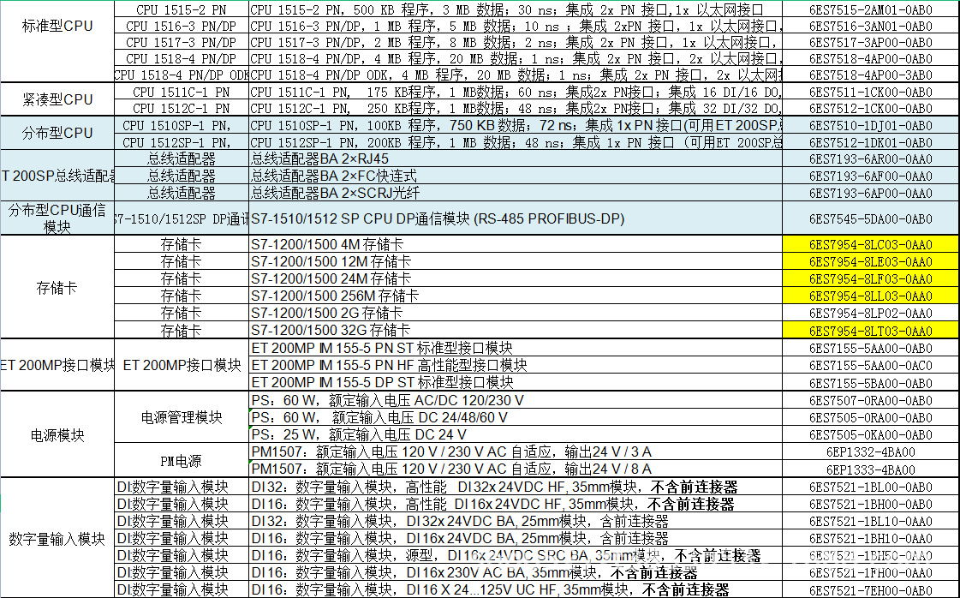Select yellow cell 6ES7954-8LL03-0AA0
This screenshot has height=598, width=960.
coord(871,296)
